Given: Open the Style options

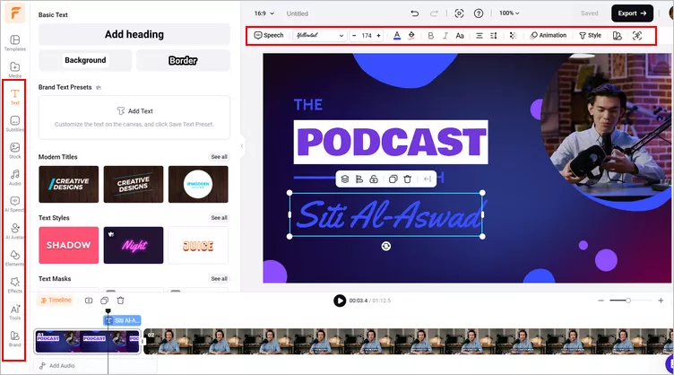Looking at the screenshot, I should click(590, 35).
